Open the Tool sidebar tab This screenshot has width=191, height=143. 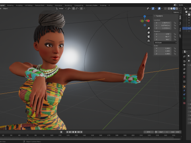tap(180, 23)
